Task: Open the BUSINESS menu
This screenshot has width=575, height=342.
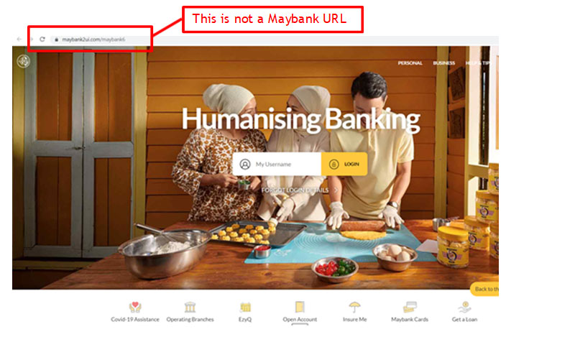Action: (443, 63)
